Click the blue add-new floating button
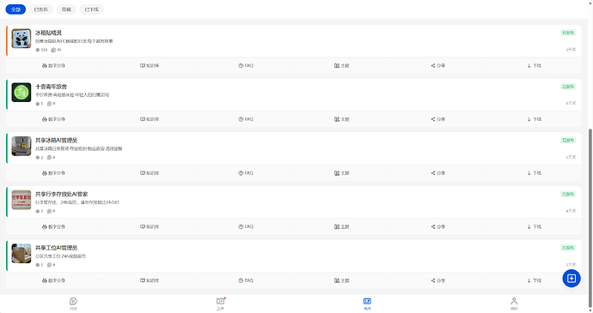This screenshot has height=313, width=593. coord(571,278)
